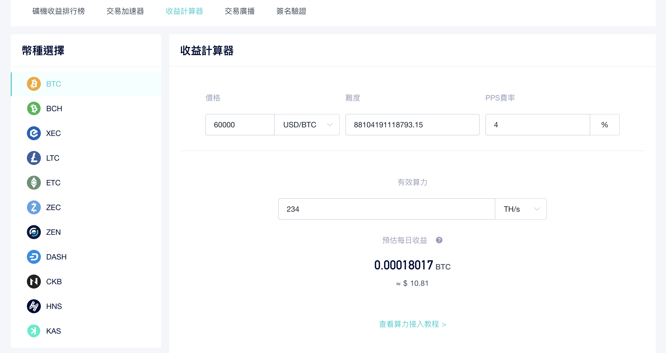
Task: Open the 簽名驗證 tab
Action: [x=291, y=11]
